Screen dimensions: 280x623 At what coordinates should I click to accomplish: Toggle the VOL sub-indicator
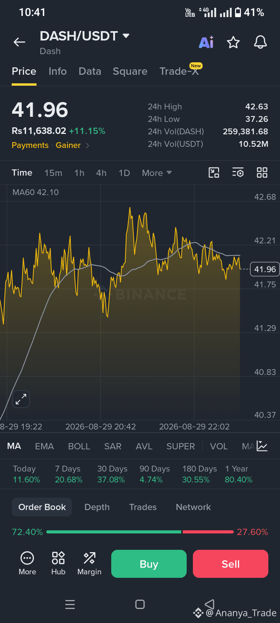(219, 446)
